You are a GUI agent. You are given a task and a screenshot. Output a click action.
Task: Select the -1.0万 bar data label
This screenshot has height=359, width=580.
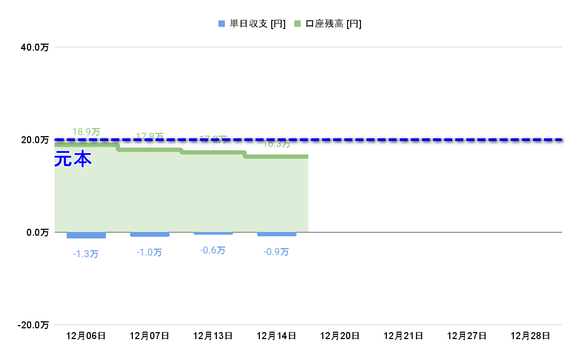(149, 252)
